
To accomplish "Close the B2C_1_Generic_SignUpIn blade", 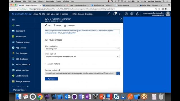I will pos(121,19).
